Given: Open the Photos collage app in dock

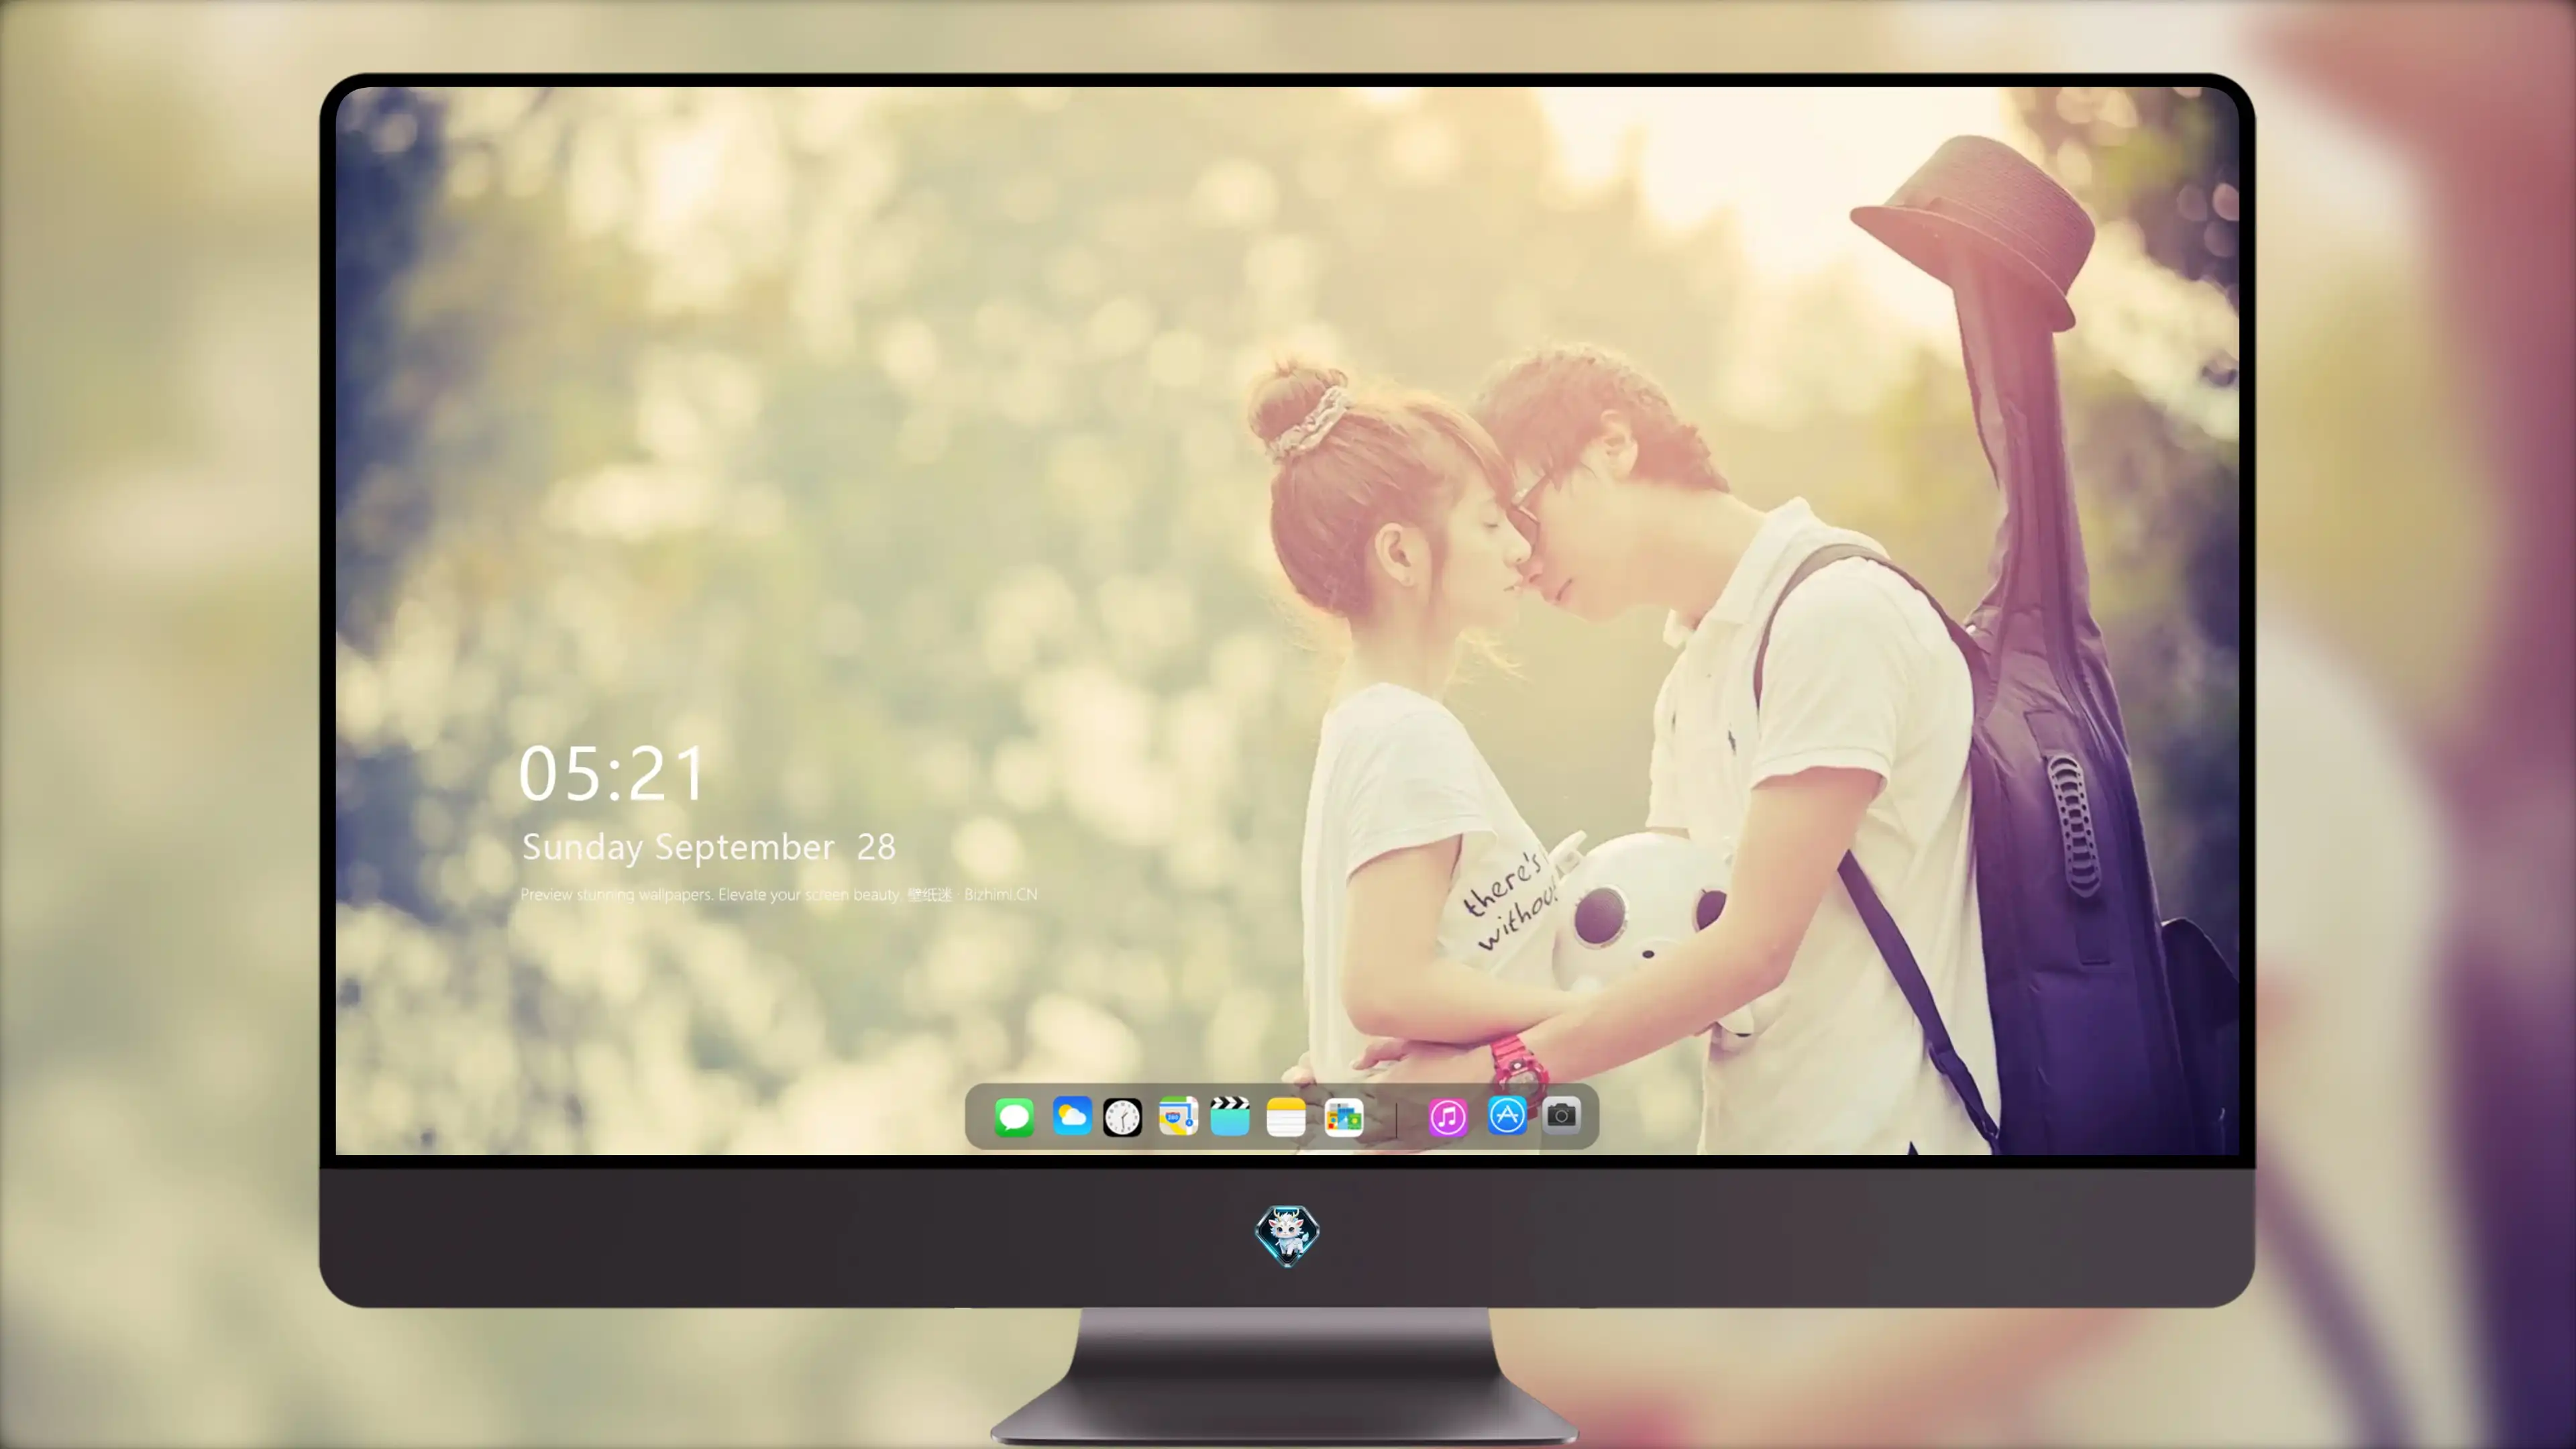Looking at the screenshot, I should (x=1343, y=1117).
